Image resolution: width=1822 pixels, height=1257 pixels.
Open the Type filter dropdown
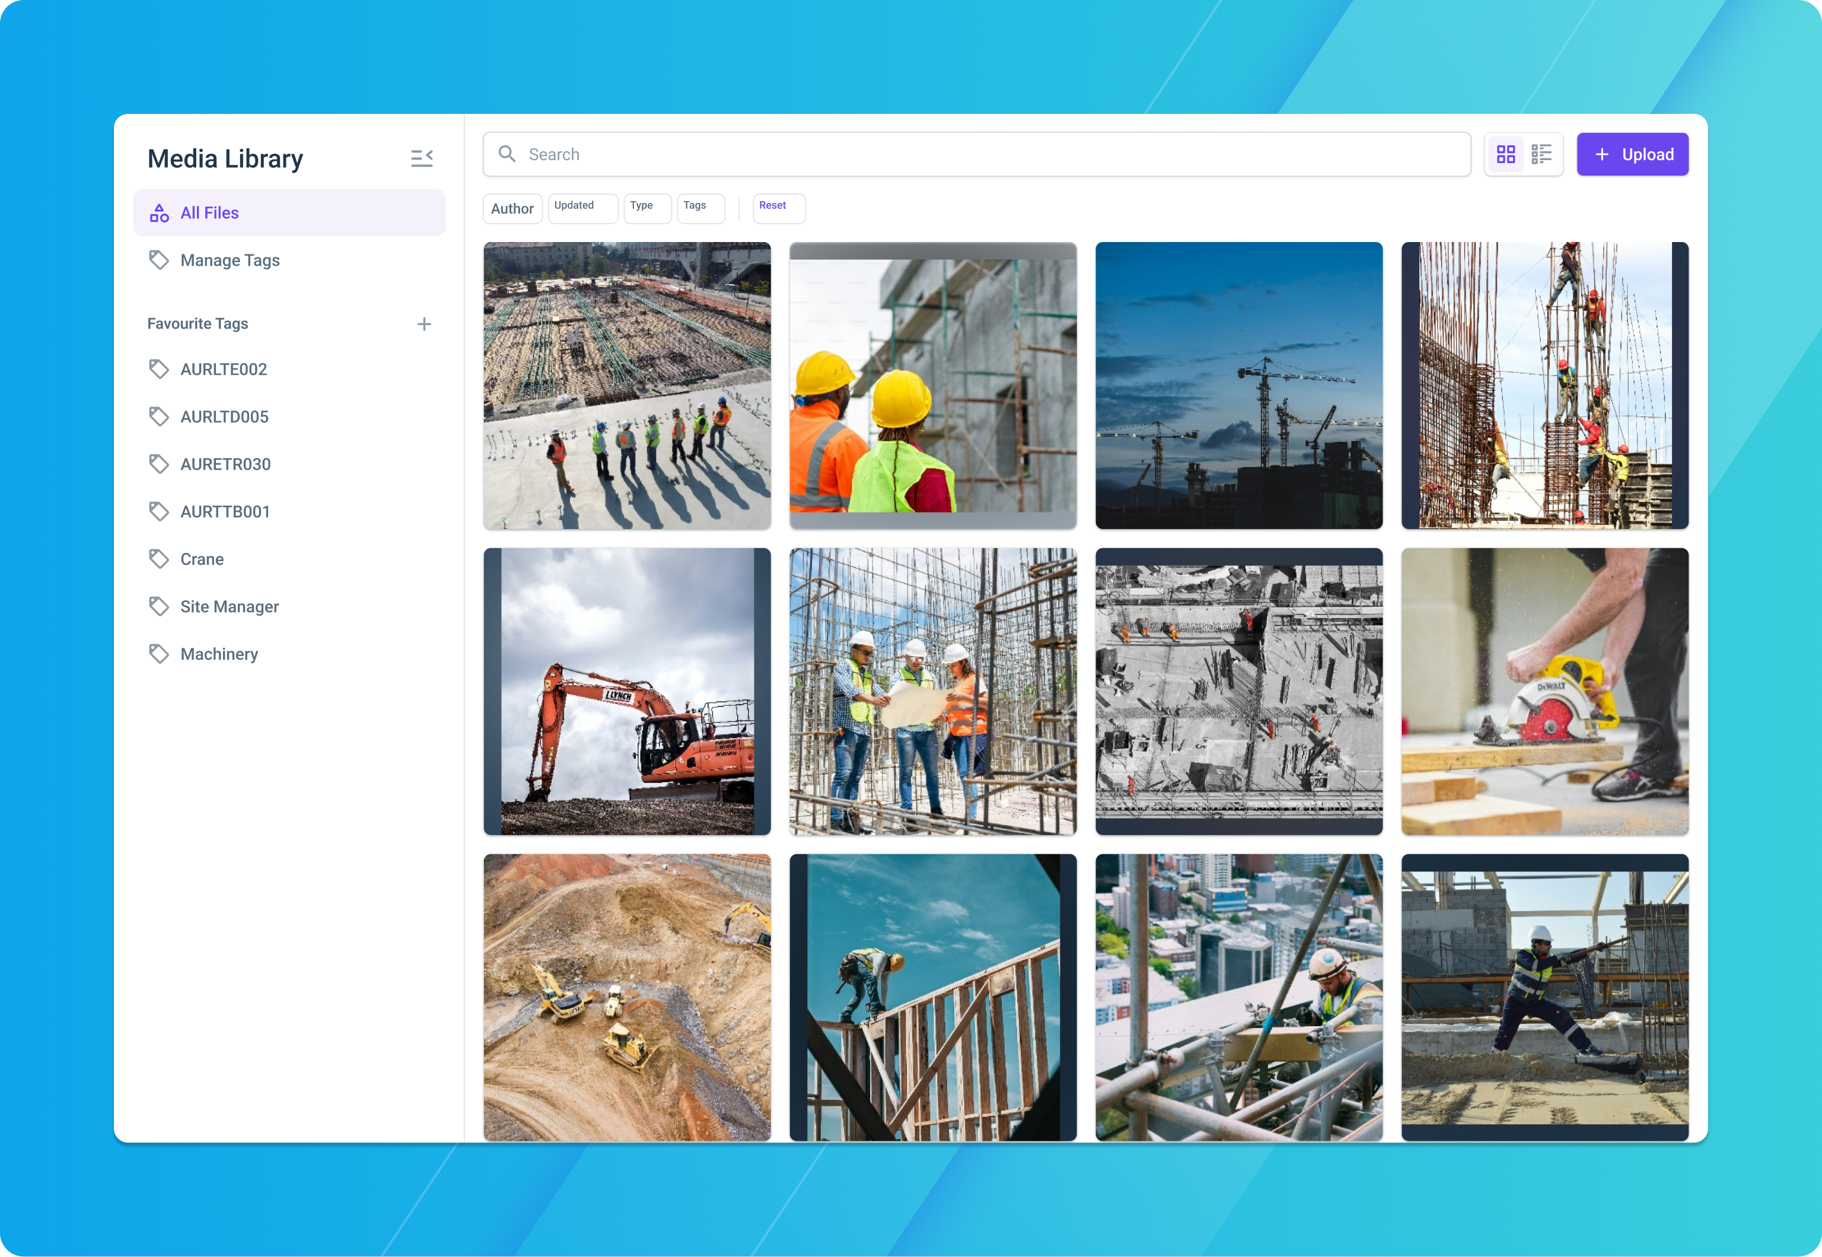[647, 209]
